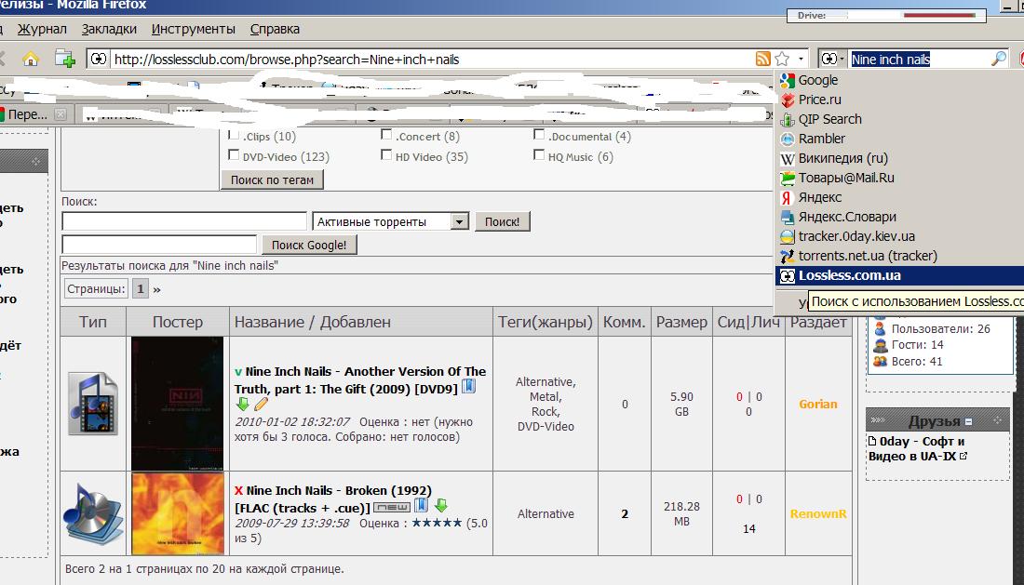Open a new tab with the green plus icon
Screen dimensions: 1024x585
coord(64,59)
